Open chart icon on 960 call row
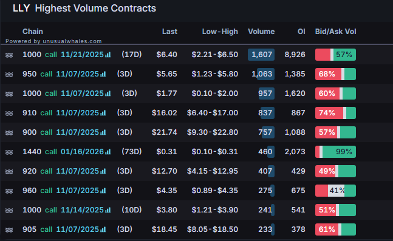This screenshot has width=393, height=241. (103, 191)
